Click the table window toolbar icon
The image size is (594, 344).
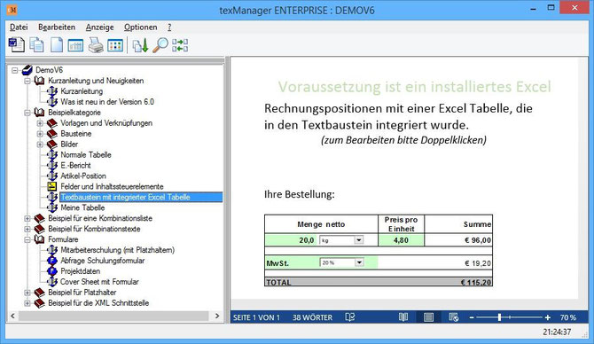pyautogui.click(x=75, y=45)
